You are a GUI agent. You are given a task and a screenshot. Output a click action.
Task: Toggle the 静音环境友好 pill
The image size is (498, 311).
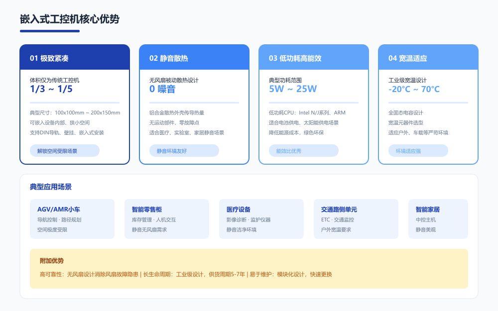pos(184,150)
